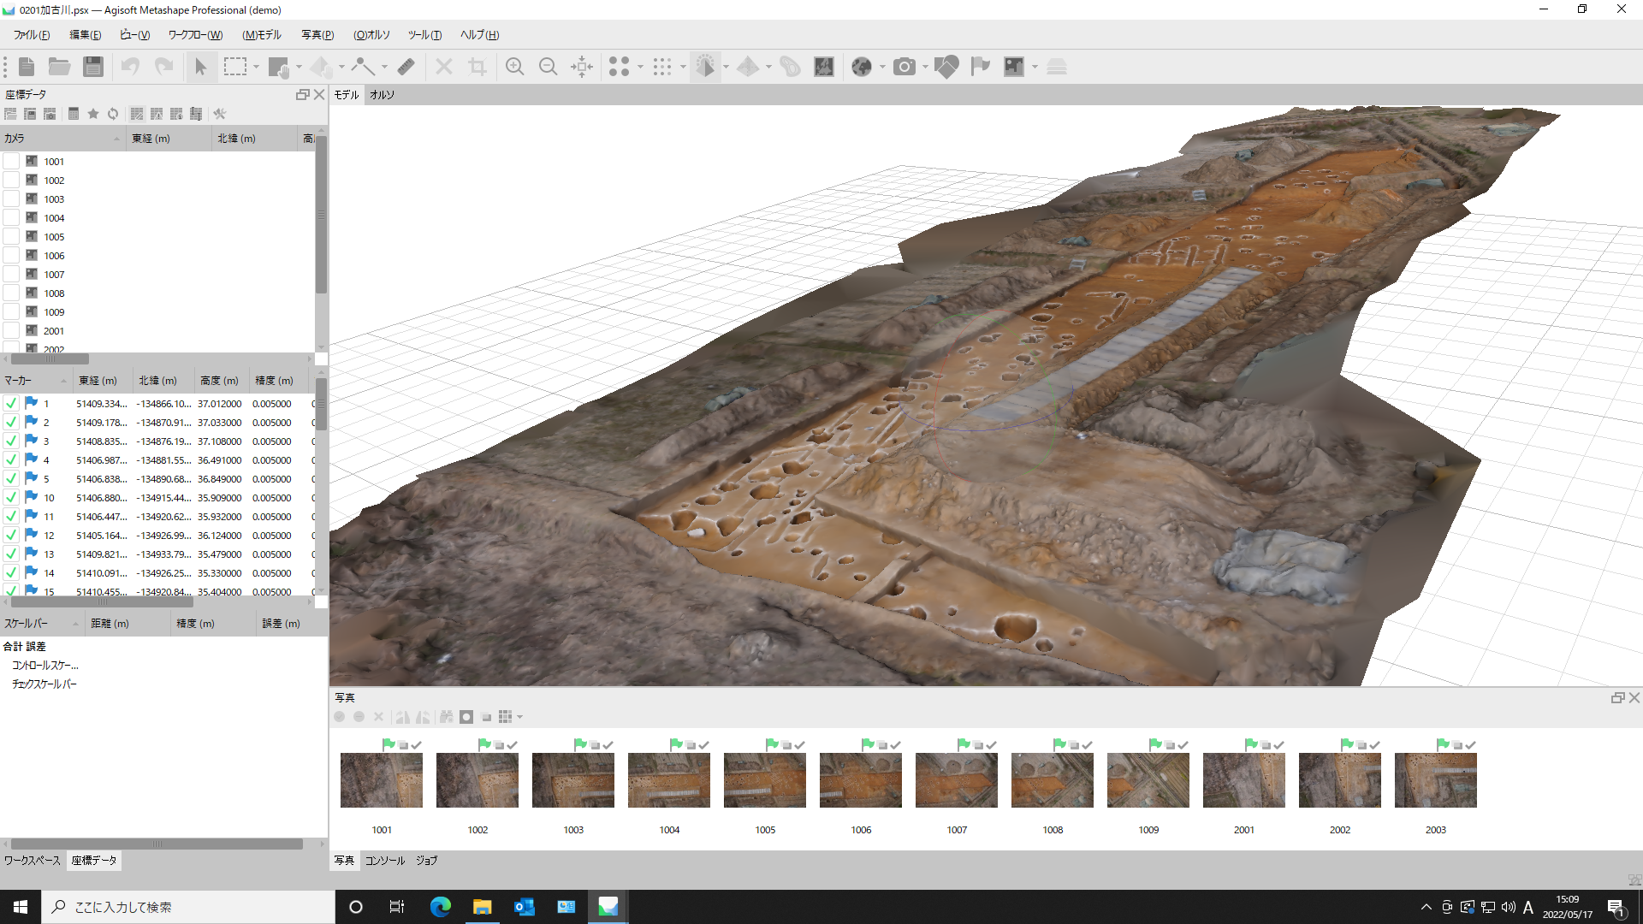Select the navigation arrow pointer tool
Screen dimensions: 1643x924
[200, 67]
